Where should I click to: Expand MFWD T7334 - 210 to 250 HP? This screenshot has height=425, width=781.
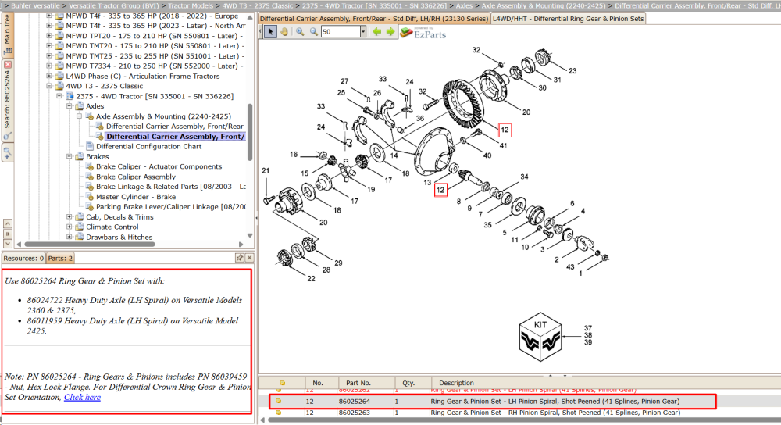48,66
